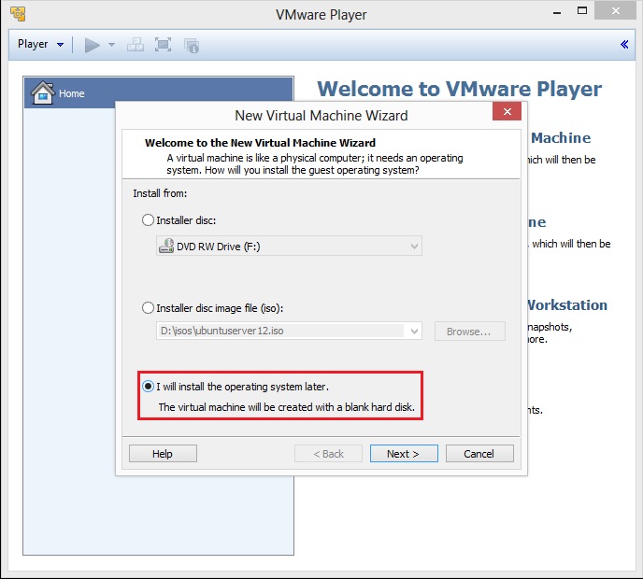Cancel the New Virtual Machine Wizard
Screen dimensions: 643x579
click(479, 454)
